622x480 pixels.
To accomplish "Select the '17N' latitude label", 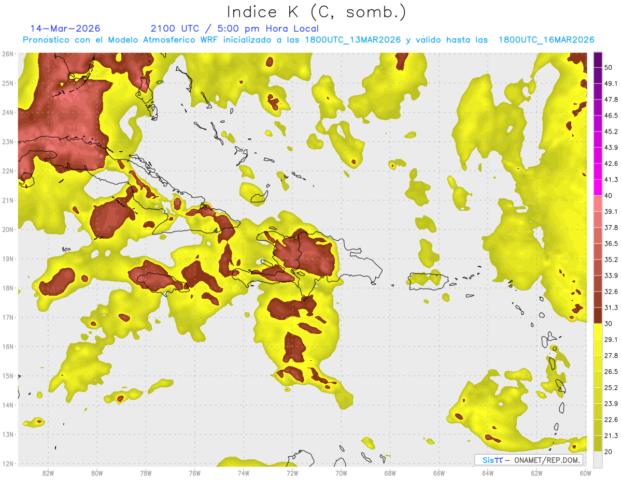I will pos(8,317).
